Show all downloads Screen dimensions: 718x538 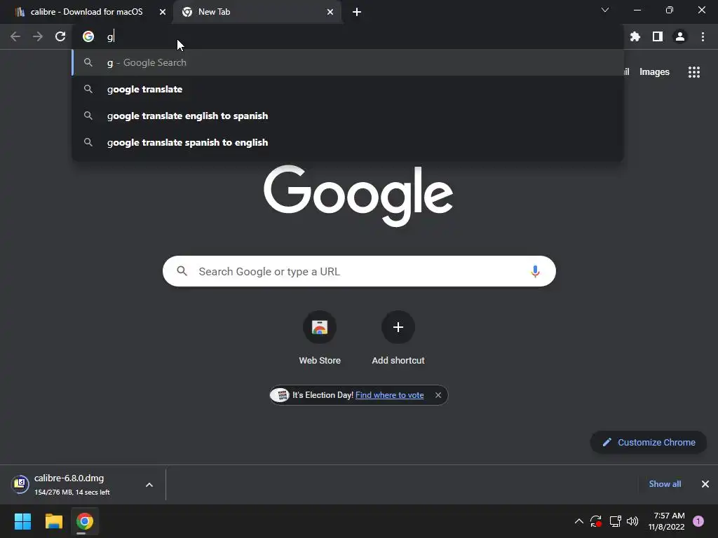click(x=665, y=484)
